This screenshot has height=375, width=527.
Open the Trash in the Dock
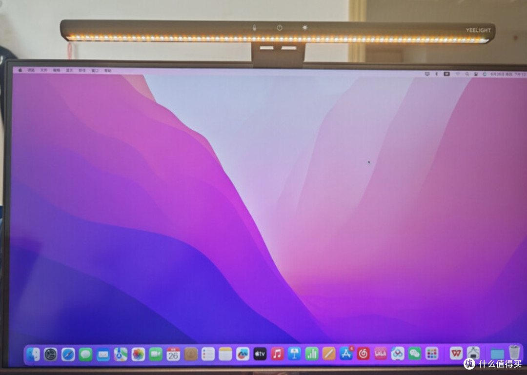pyautogui.click(x=514, y=353)
